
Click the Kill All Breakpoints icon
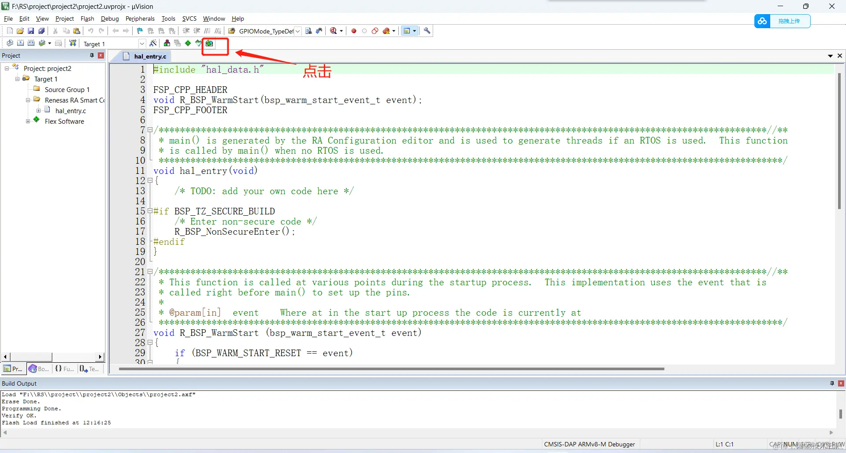tap(386, 31)
